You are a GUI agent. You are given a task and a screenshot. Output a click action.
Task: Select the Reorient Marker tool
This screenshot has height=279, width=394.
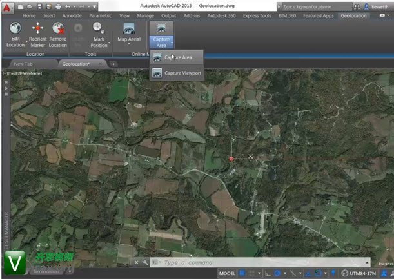37,29
